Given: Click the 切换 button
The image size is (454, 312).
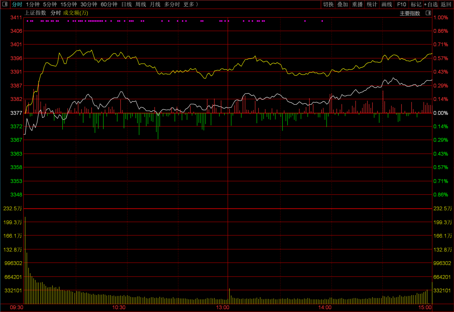Looking at the screenshot, I should (328, 4).
